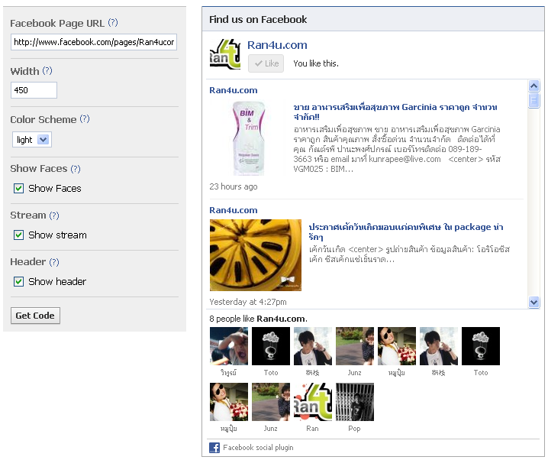Click the sunglasses fan photo in top row

pyautogui.click(x=397, y=346)
